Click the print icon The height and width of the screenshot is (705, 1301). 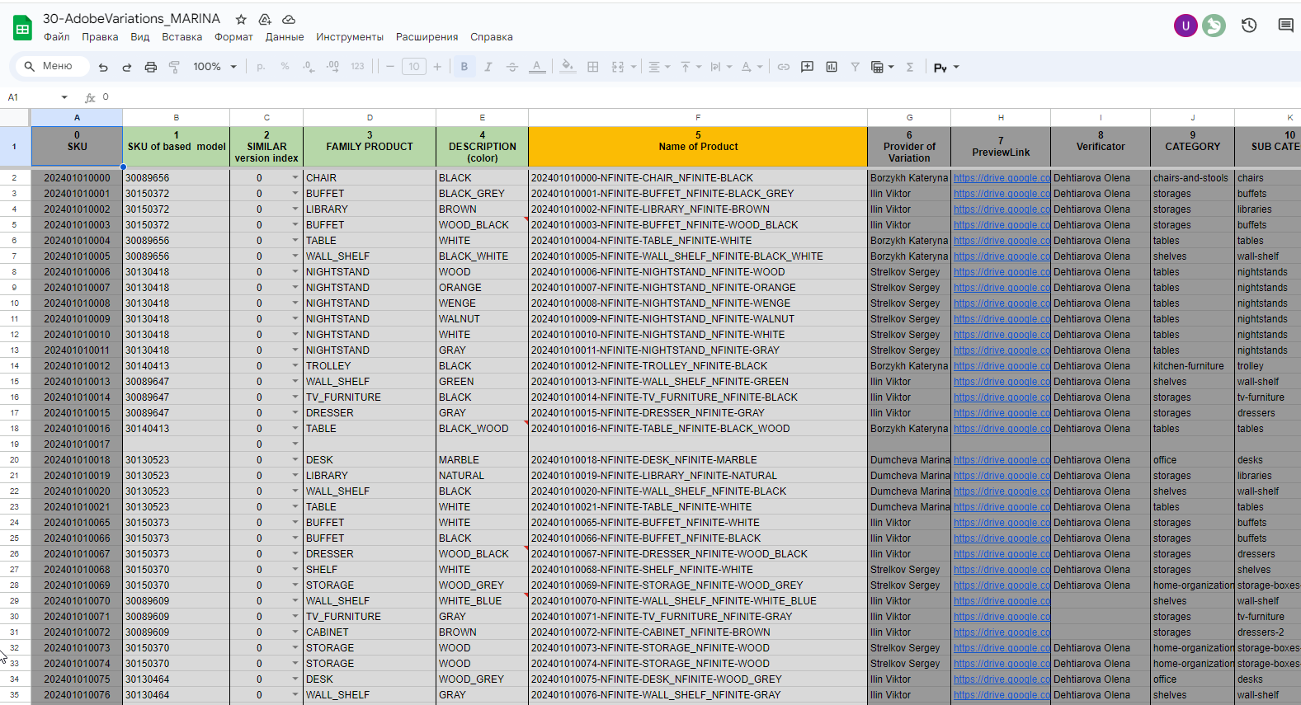pos(150,67)
